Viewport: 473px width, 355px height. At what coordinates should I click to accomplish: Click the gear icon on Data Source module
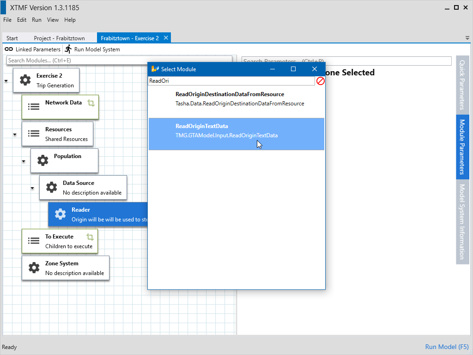[x=51, y=187]
